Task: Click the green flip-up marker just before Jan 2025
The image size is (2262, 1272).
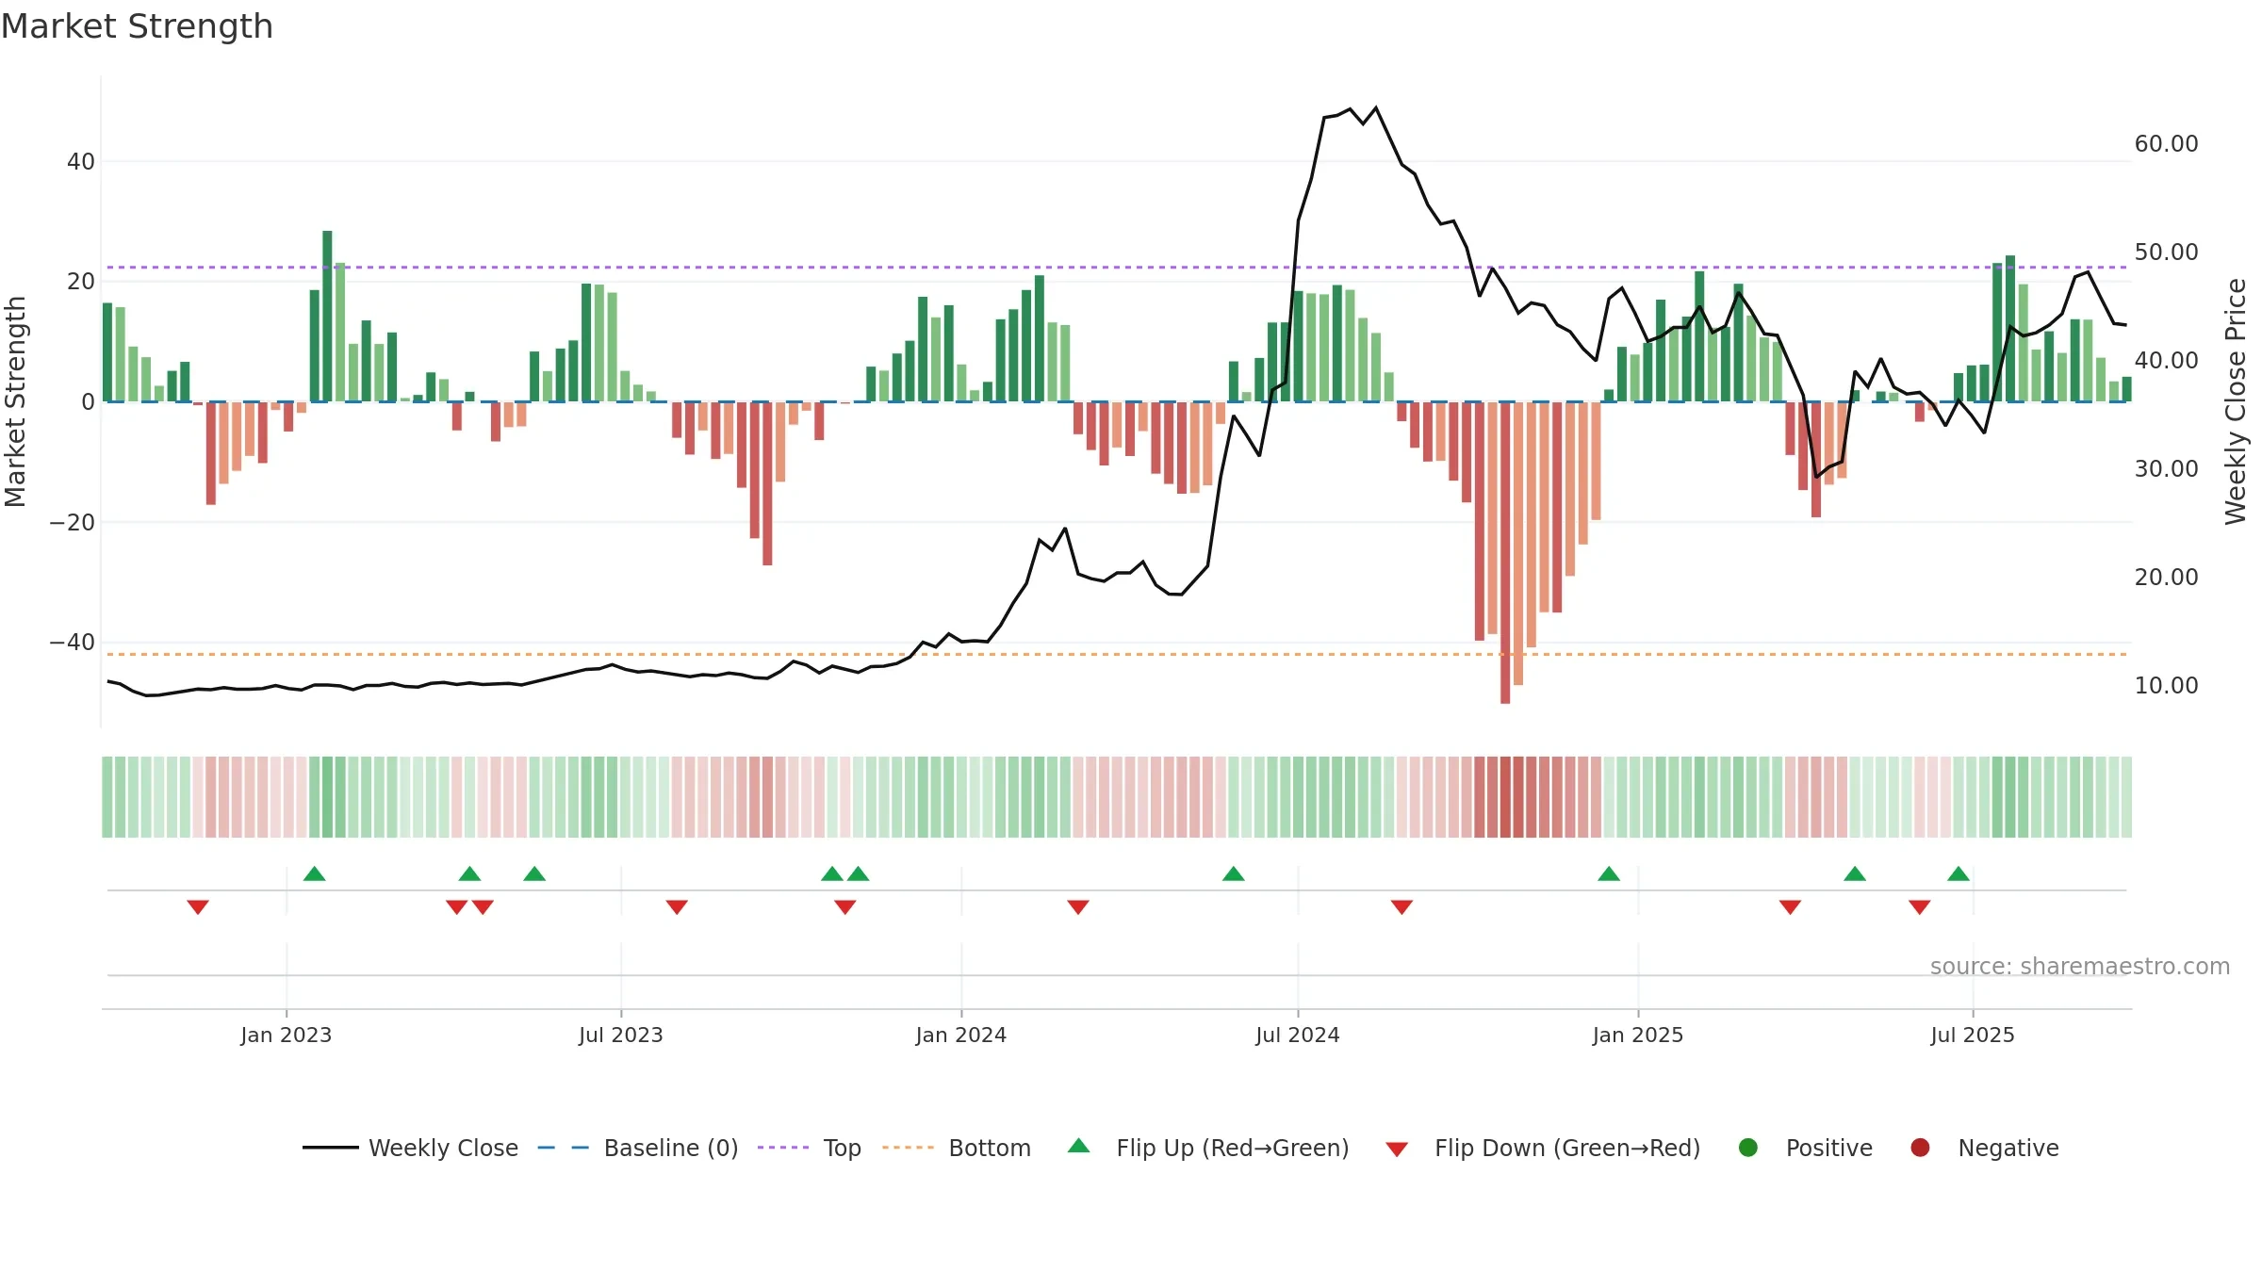Action: click(1609, 874)
